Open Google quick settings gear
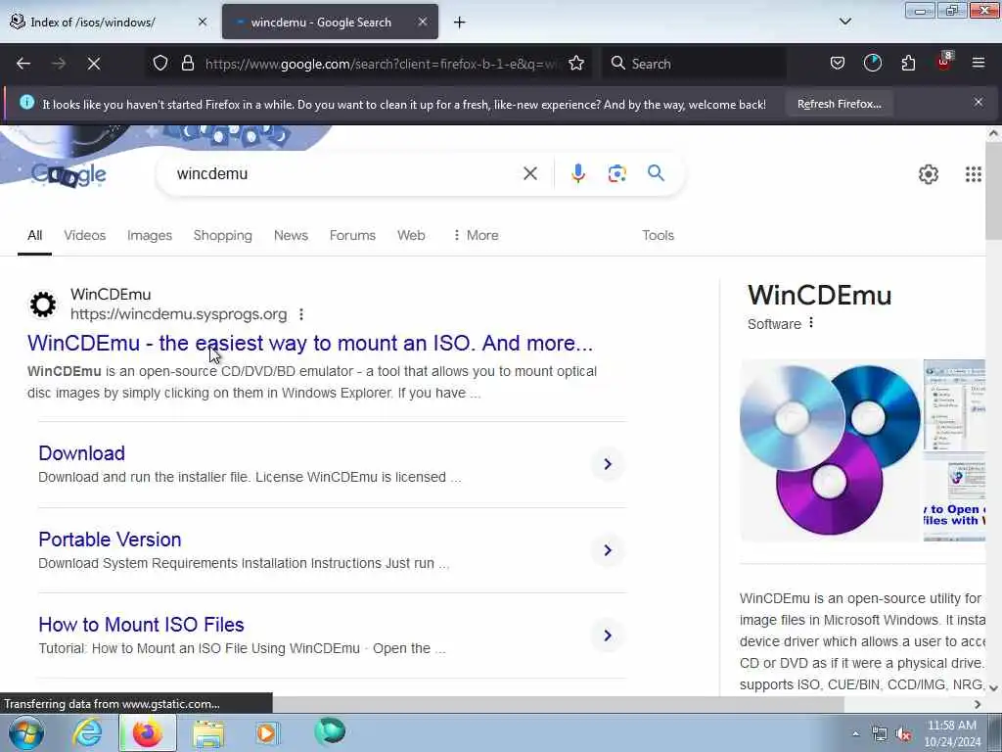Screen dimensions: 1002x752 928,174
